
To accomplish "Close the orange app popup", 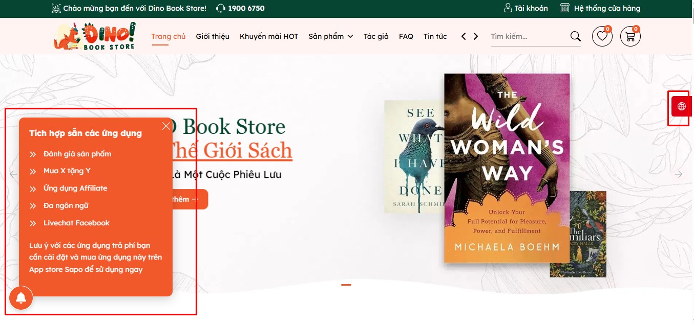I will pyautogui.click(x=166, y=126).
